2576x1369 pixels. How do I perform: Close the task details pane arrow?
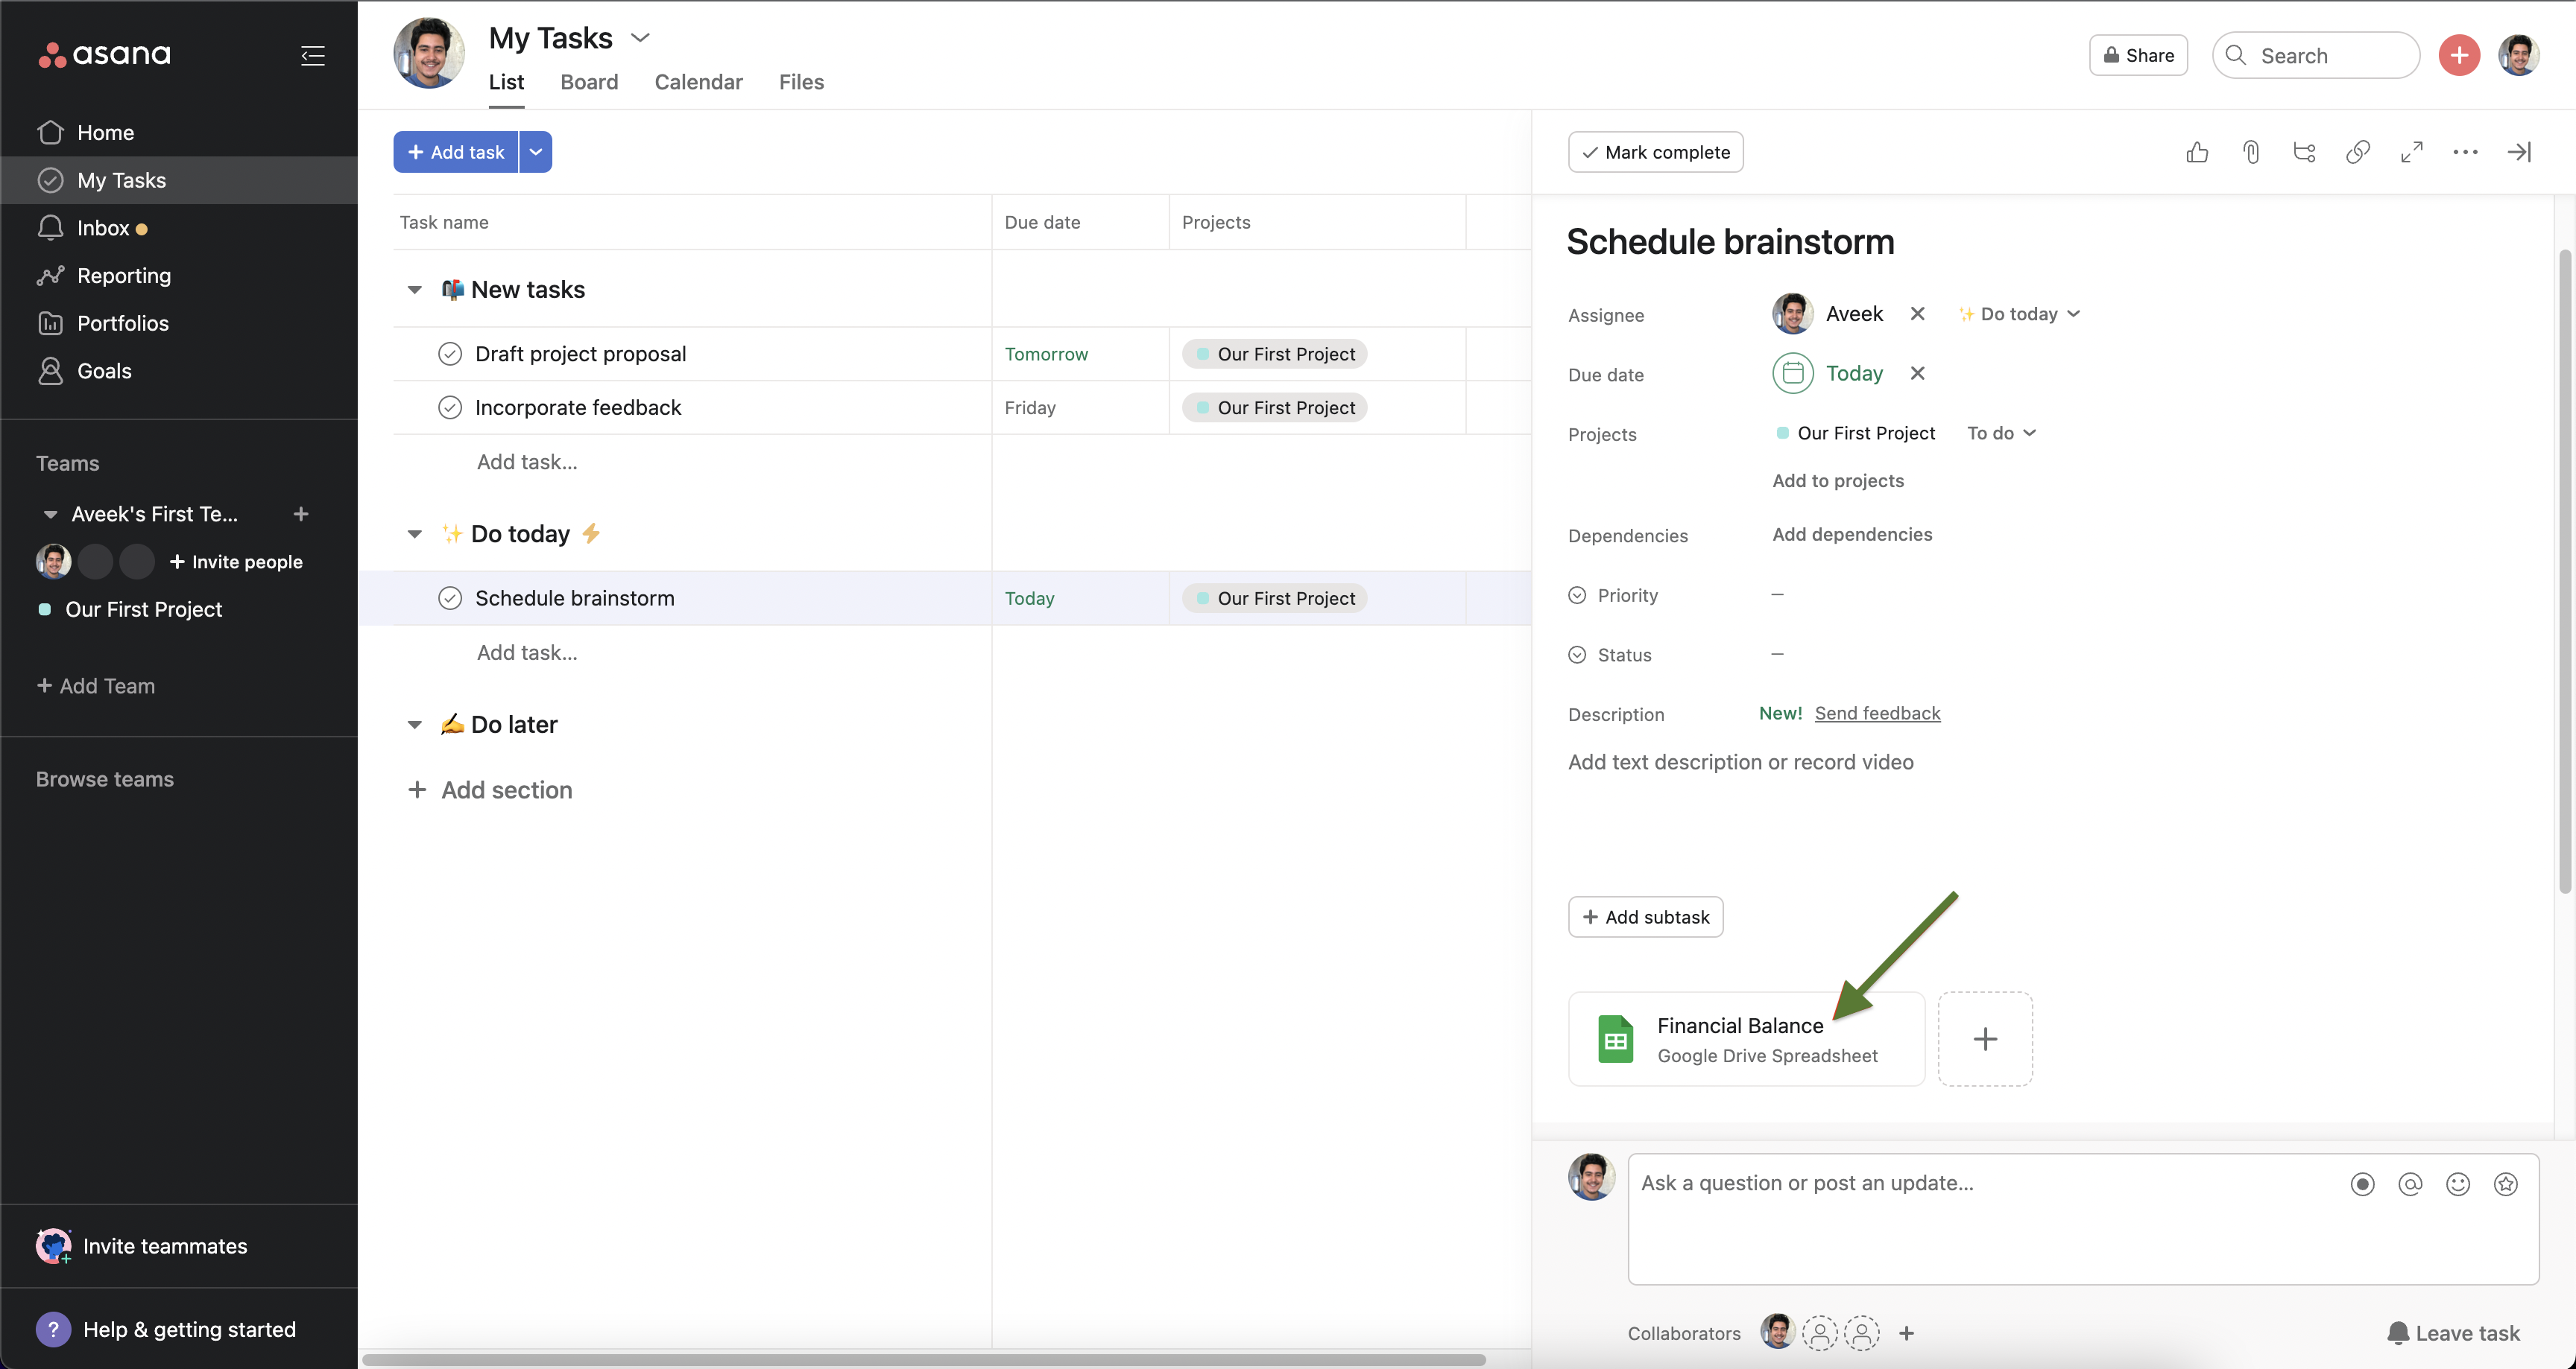[x=2519, y=152]
